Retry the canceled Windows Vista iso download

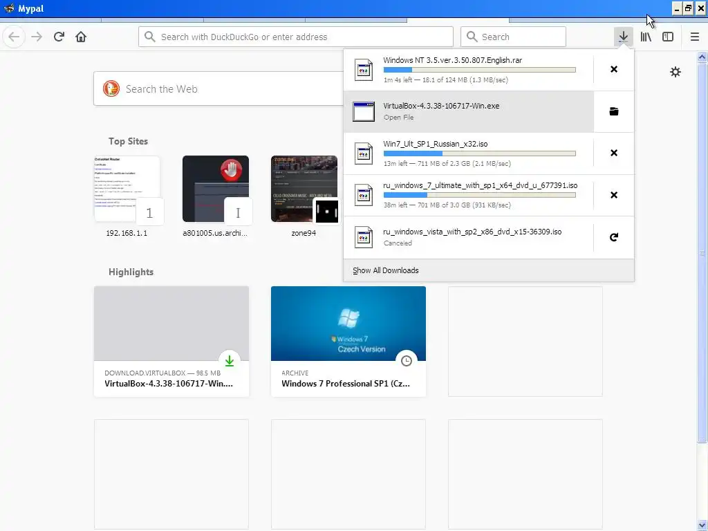(x=614, y=237)
